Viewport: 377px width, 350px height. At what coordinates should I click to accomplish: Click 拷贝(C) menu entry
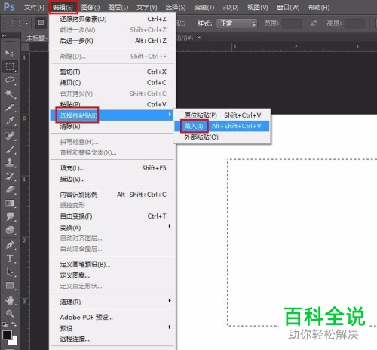click(112, 83)
